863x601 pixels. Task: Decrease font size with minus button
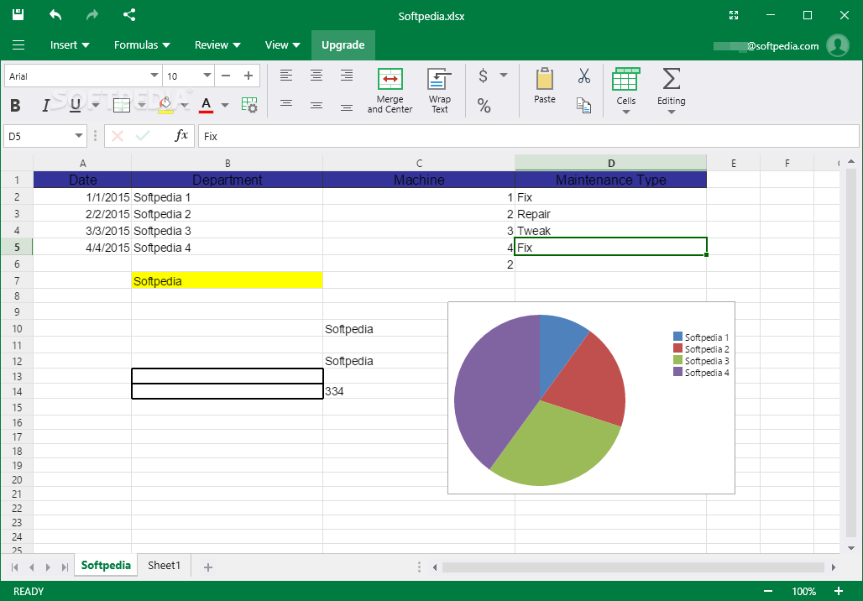click(x=226, y=76)
